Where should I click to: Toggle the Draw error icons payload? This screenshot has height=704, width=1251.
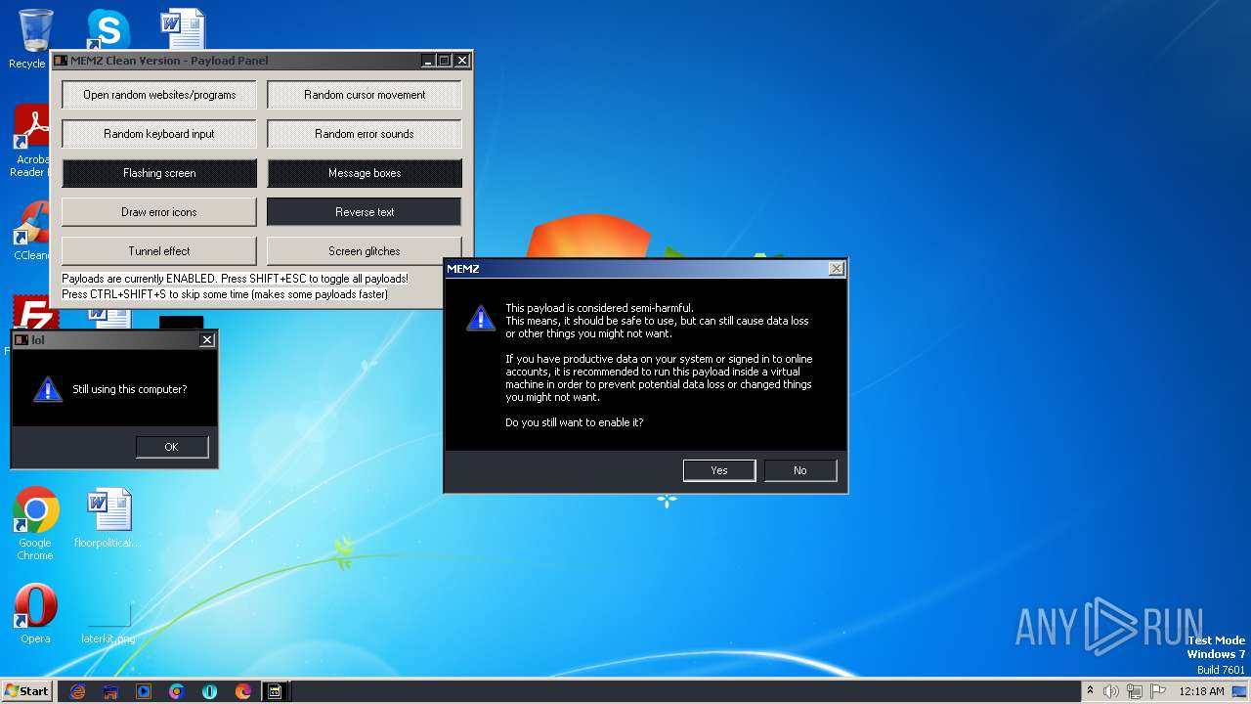pyautogui.click(x=159, y=212)
